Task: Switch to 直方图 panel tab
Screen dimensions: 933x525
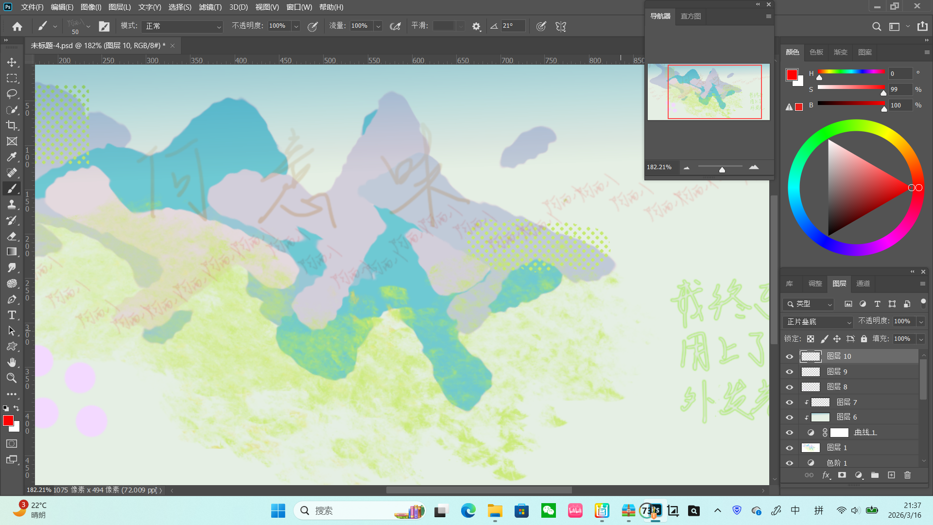Action: (691, 16)
